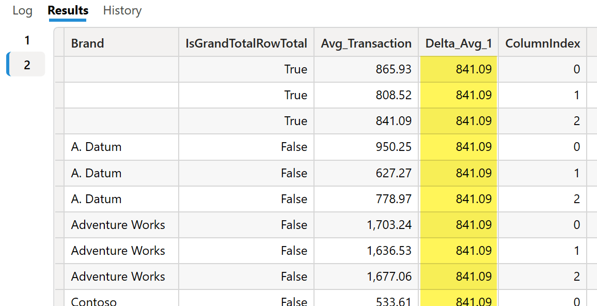
Task: Select the cell showing 778.97
Action: pos(366,199)
